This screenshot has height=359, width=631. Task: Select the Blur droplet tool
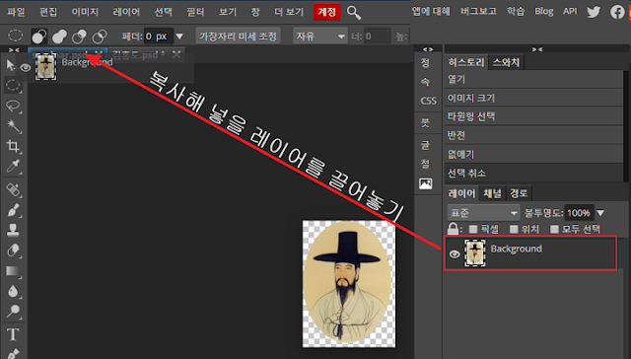pyautogui.click(x=13, y=291)
